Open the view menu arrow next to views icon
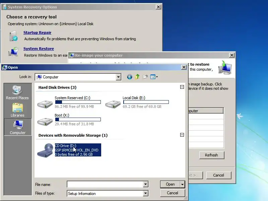 [157, 77]
